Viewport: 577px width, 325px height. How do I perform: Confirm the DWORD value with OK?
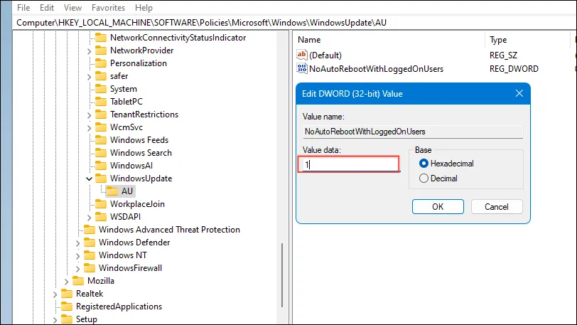438,207
